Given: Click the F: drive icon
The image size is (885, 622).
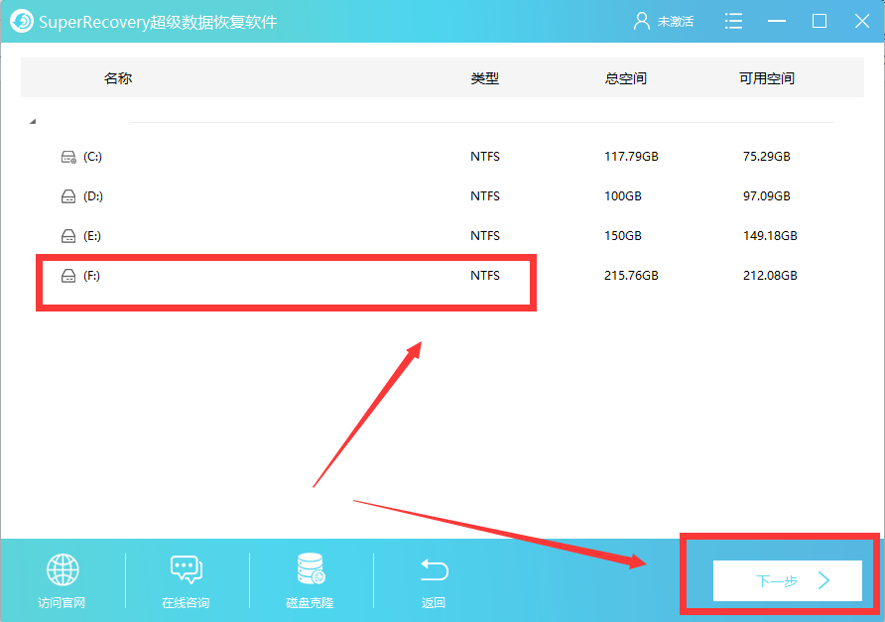Looking at the screenshot, I should 68,276.
